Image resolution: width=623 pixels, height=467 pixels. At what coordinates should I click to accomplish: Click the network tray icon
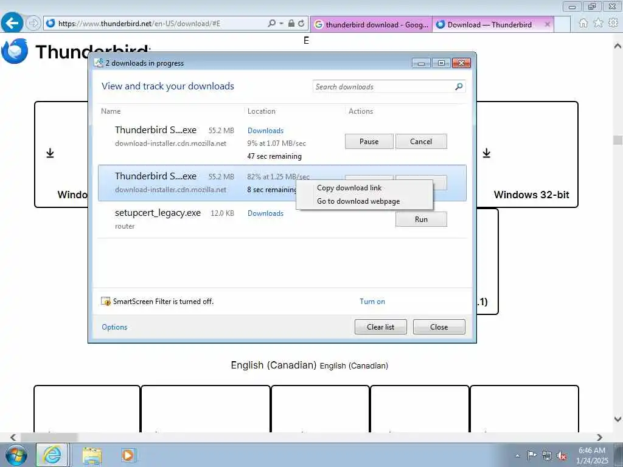pos(547,455)
